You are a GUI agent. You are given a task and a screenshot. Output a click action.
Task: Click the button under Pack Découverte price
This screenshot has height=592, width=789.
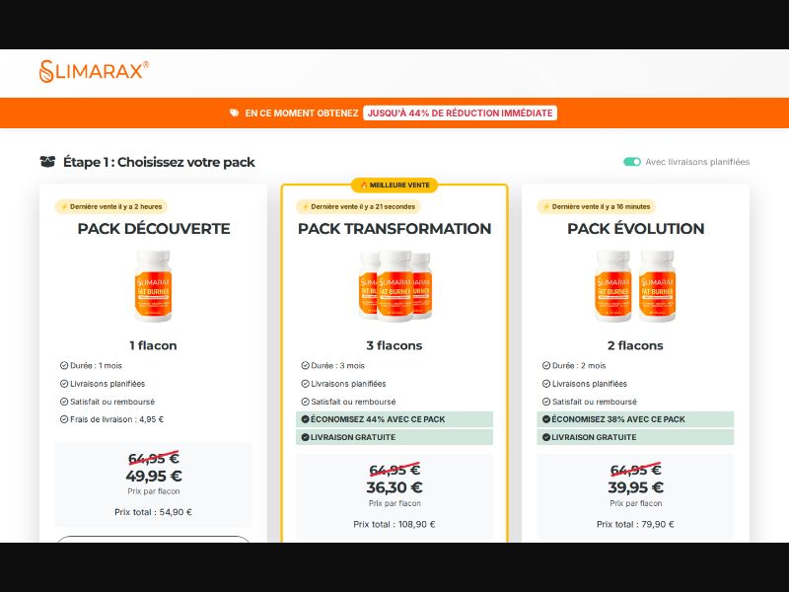(154, 539)
